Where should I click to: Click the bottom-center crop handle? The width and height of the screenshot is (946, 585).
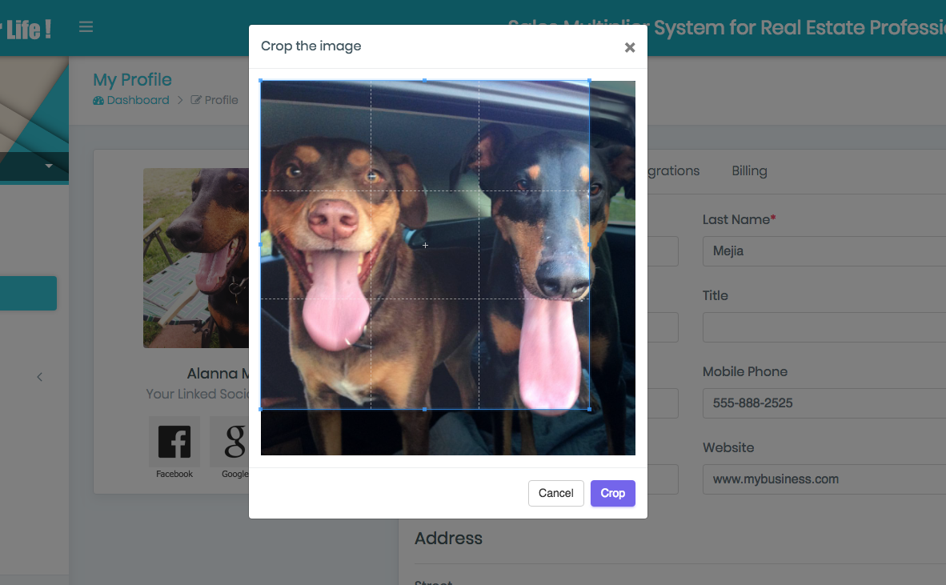pos(424,409)
